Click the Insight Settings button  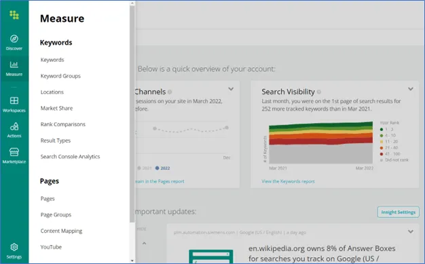[398, 212]
